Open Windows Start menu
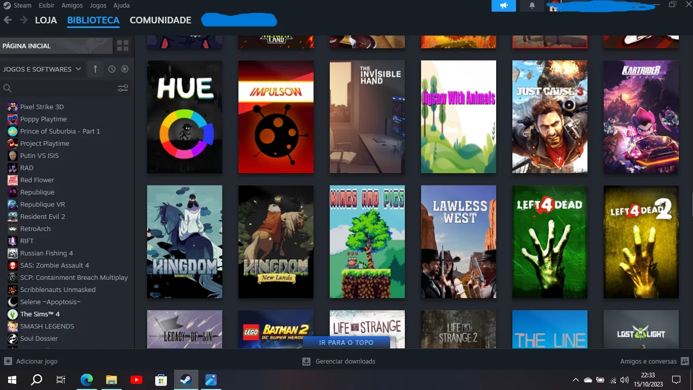 click(x=12, y=379)
